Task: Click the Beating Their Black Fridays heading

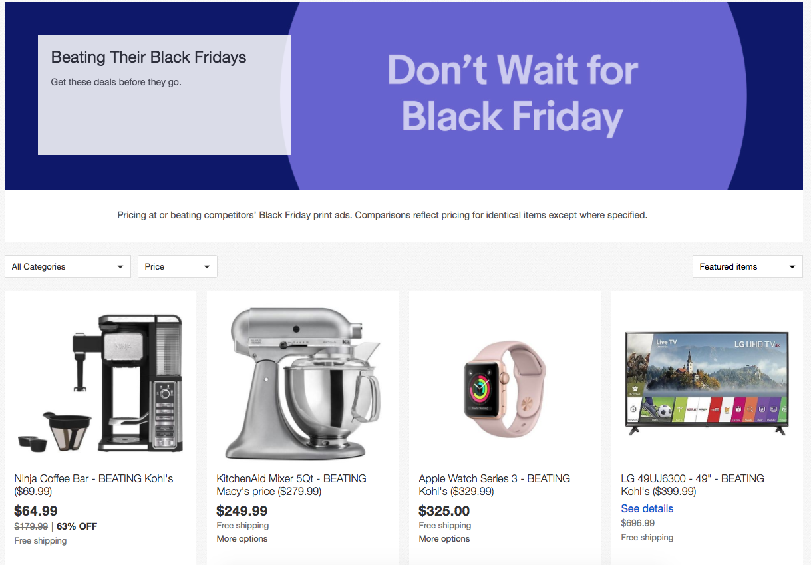Action: [x=149, y=57]
